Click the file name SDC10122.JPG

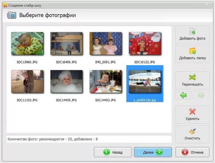145,62
